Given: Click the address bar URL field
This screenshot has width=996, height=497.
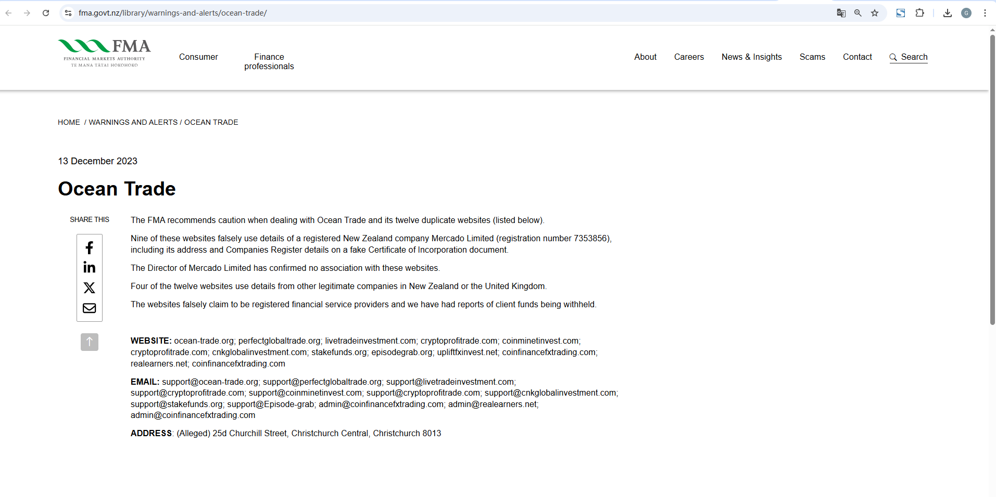Looking at the screenshot, I should point(417,13).
